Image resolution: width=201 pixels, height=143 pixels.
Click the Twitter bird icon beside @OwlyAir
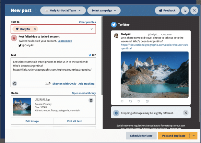coord(20,45)
